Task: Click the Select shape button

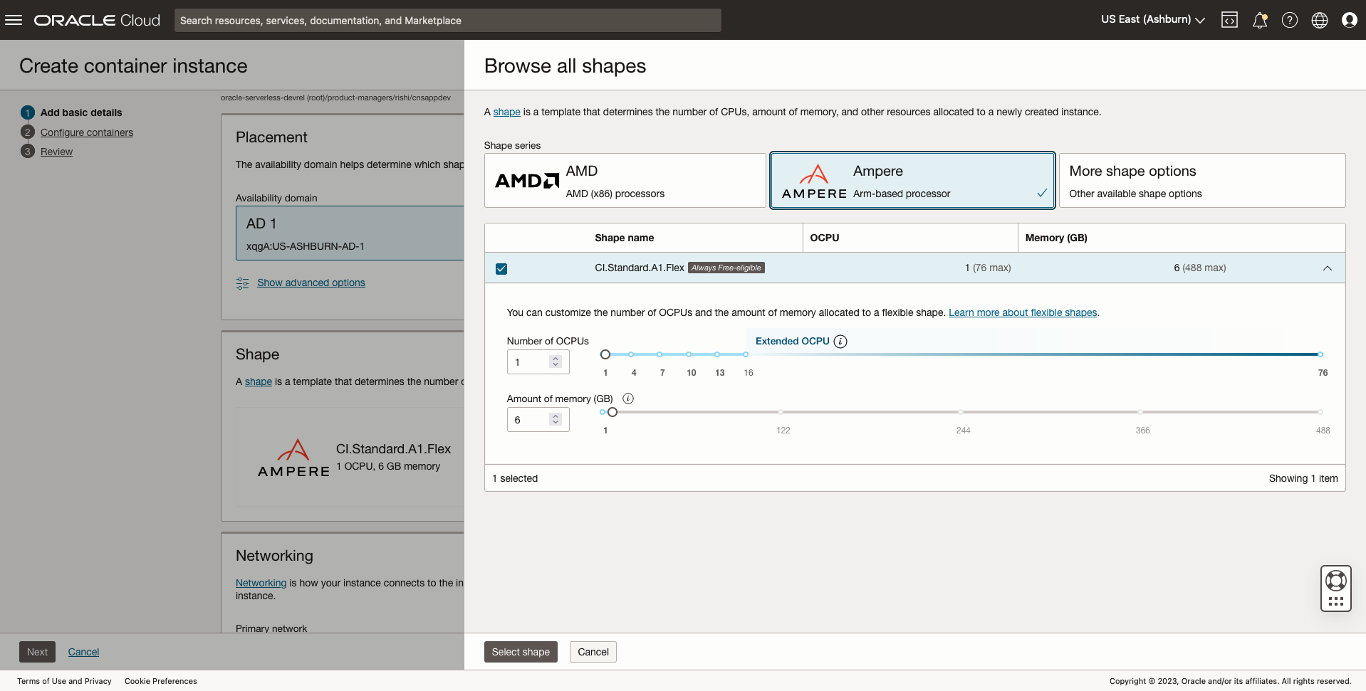Action: [521, 651]
